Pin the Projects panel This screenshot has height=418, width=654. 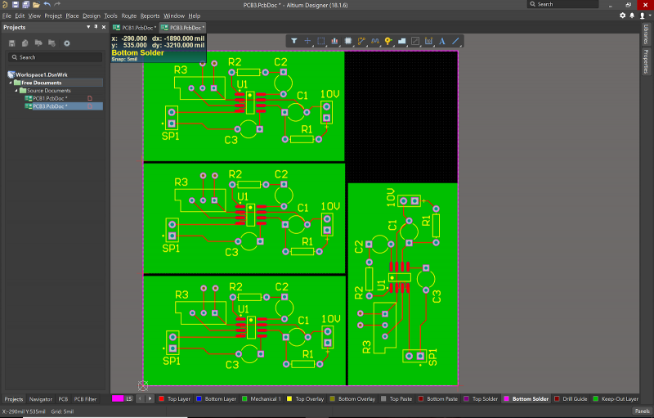click(96, 27)
